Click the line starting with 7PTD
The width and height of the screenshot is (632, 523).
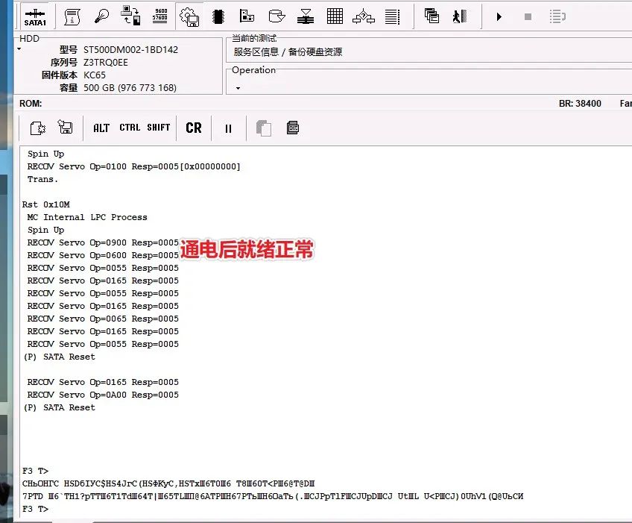(x=273, y=496)
